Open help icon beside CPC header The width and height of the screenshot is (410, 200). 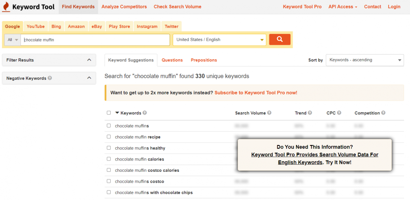(x=339, y=113)
